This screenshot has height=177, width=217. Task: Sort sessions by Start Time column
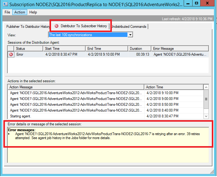[64, 49]
